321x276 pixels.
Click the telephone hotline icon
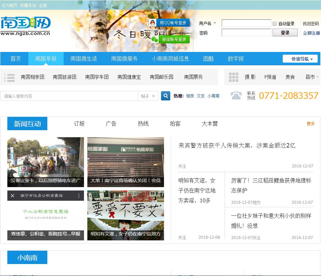236,96
